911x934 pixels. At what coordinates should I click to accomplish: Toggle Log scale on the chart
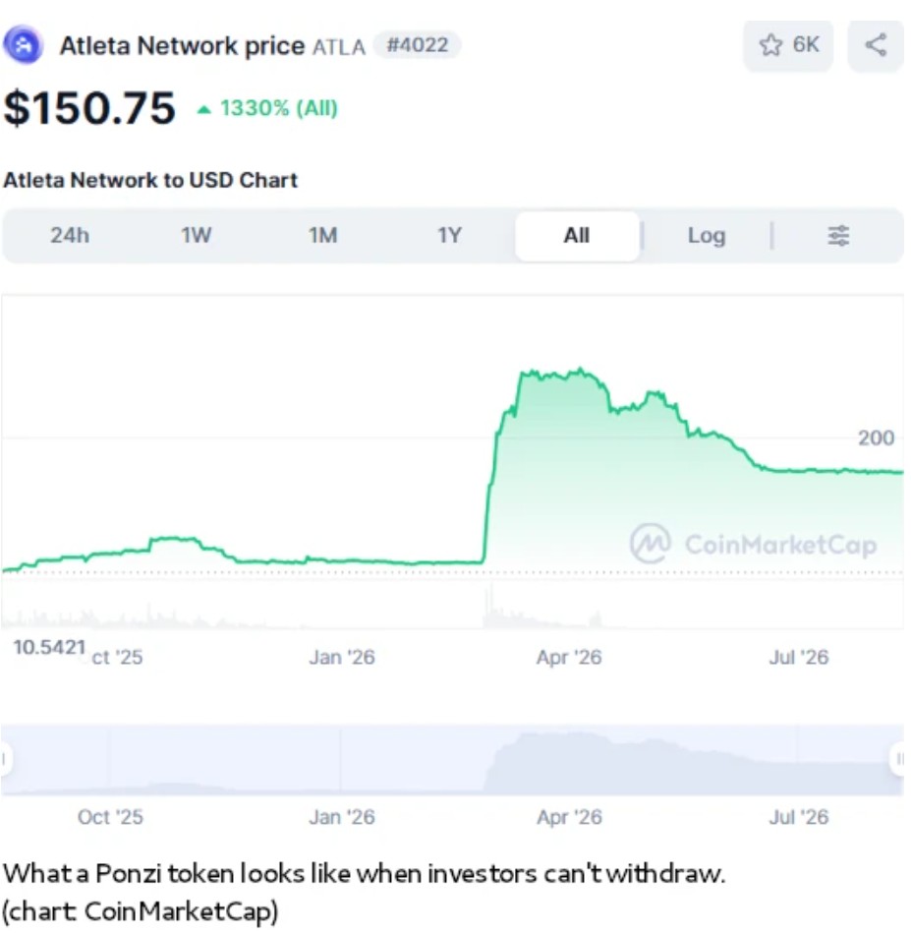(707, 236)
